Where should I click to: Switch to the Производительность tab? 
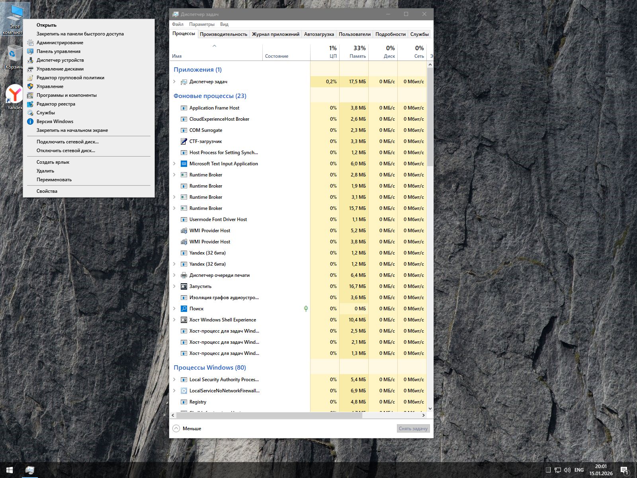(223, 34)
